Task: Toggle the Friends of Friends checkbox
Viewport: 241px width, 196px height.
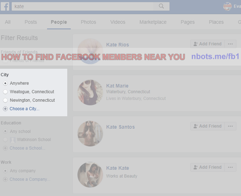Action: 5,61
